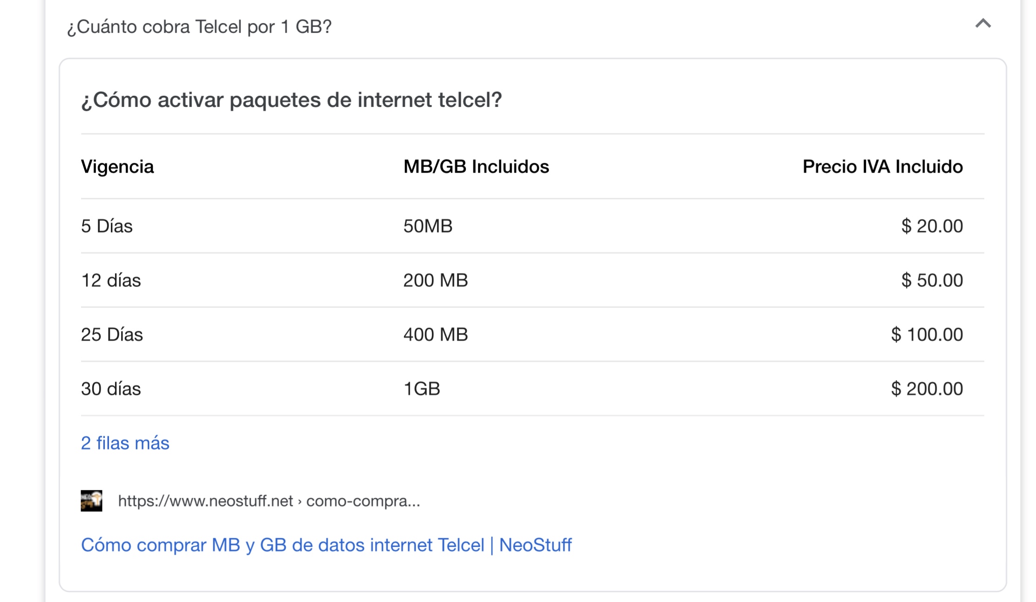This screenshot has width=1036, height=602.
Task: Click the $ 100.00 price cell
Action: [927, 334]
